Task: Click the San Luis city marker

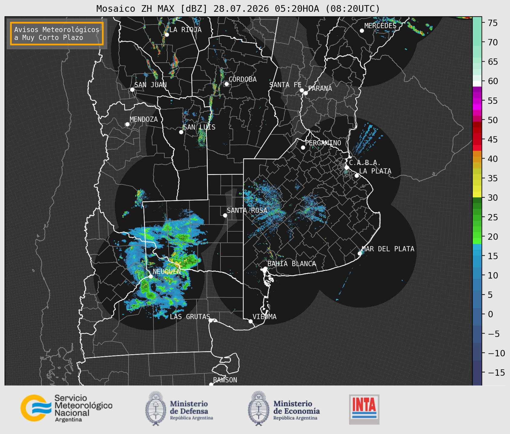Action: click(181, 132)
